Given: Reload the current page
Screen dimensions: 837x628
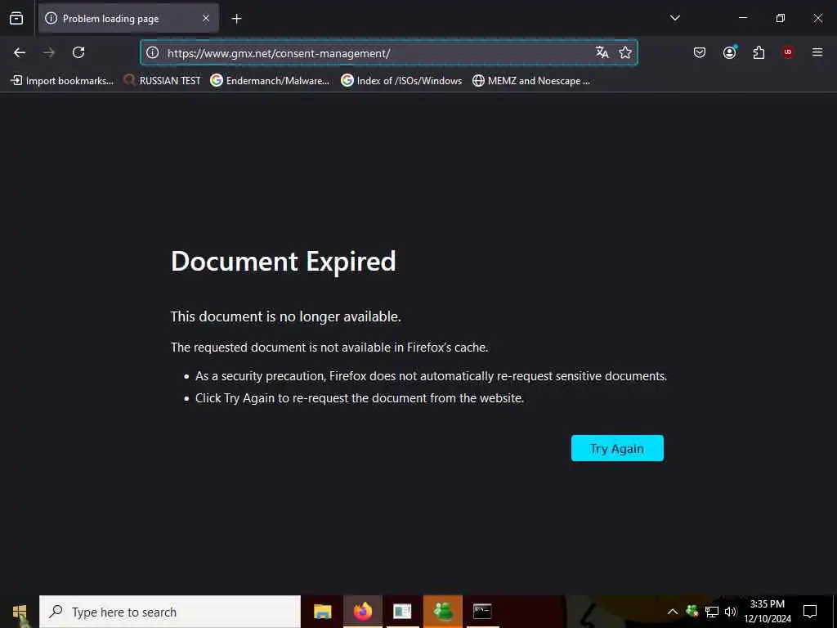Looking at the screenshot, I should click(x=78, y=52).
